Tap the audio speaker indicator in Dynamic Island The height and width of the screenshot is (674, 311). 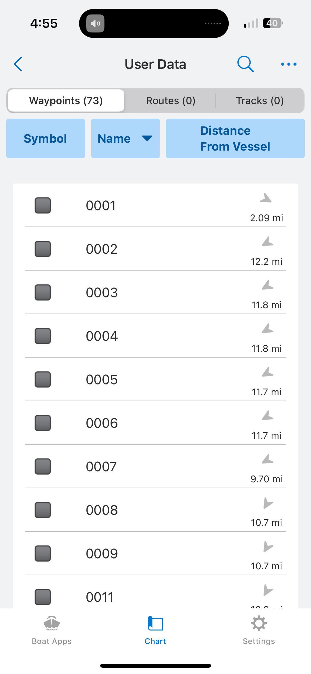point(95,24)
